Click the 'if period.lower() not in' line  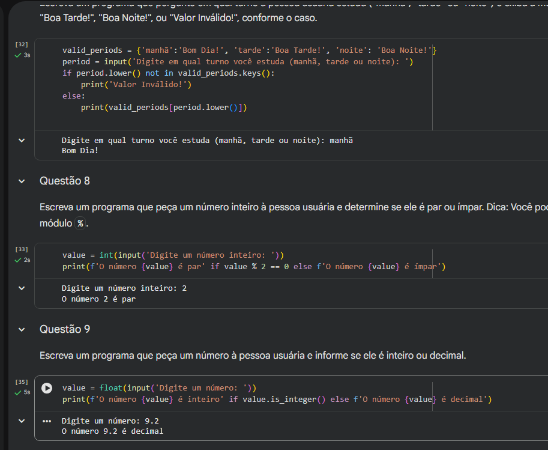[x=169, y=73]
